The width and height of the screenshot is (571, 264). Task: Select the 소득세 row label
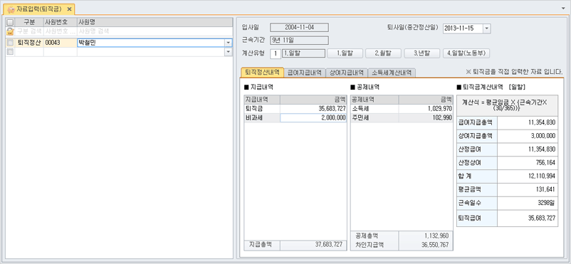tap(374, 108)
